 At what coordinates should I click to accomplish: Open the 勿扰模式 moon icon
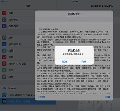(4, 26)
